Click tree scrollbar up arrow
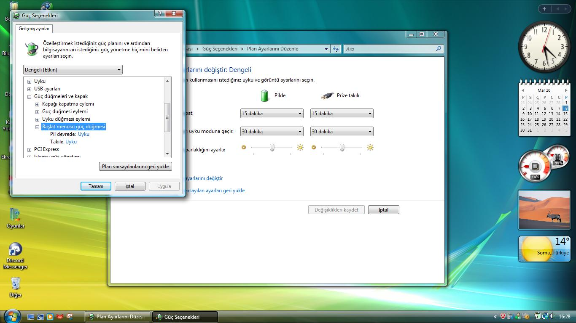Screen dimensions: 576x323 (167, 81)
